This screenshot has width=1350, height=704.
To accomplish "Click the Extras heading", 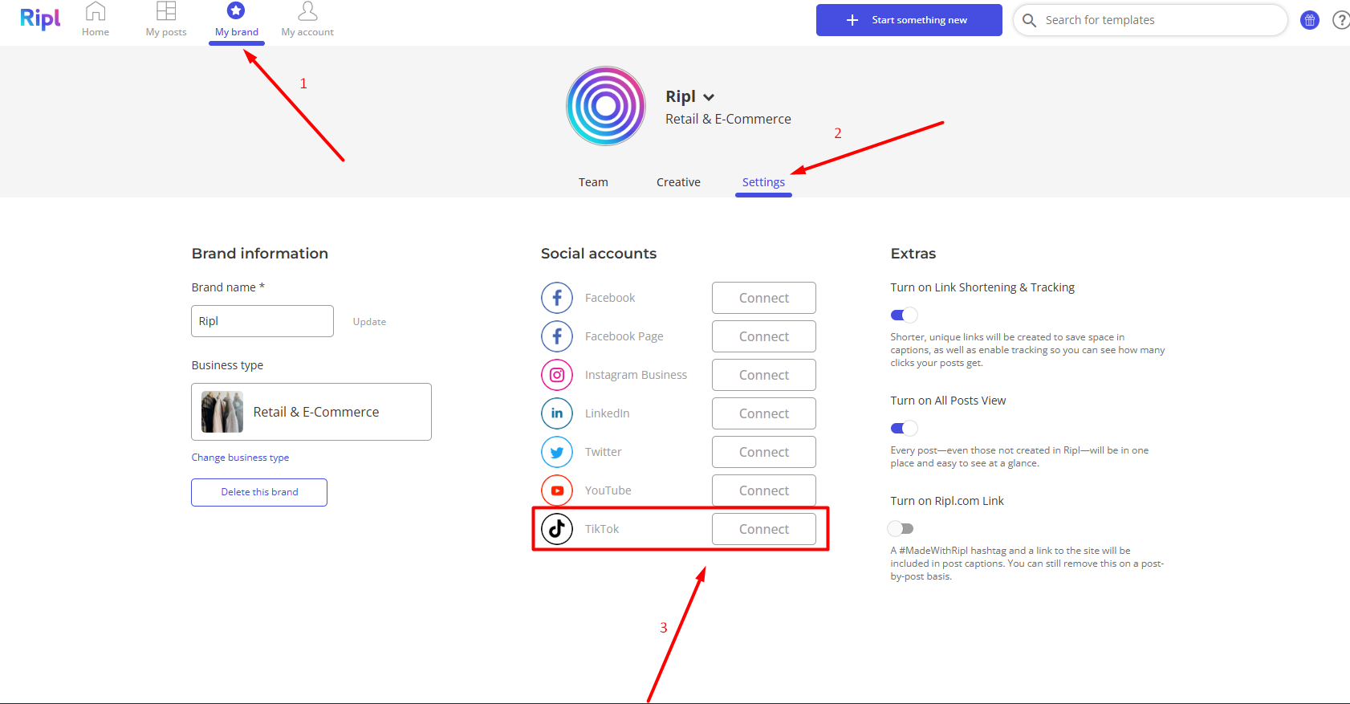I will 913,254.
